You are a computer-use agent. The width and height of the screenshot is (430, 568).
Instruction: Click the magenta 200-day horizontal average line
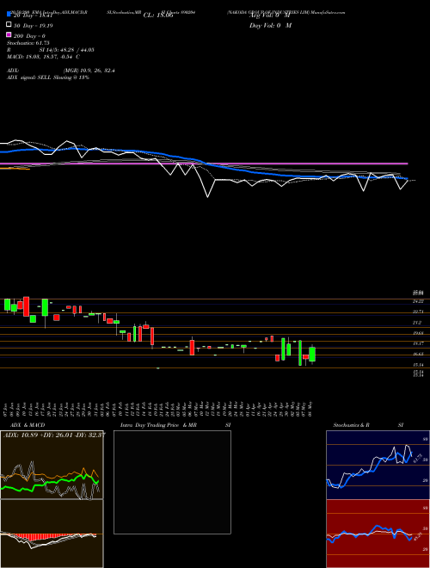point(204,164)
